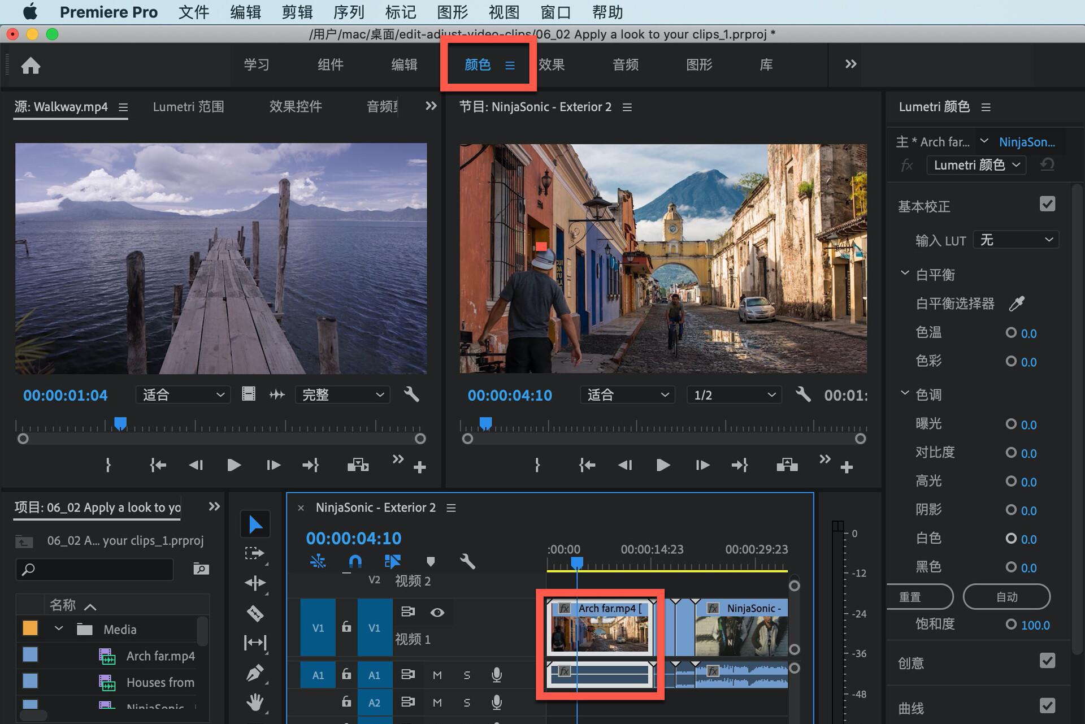Click Source monitor overwrite button

click(x=358, y=465)
